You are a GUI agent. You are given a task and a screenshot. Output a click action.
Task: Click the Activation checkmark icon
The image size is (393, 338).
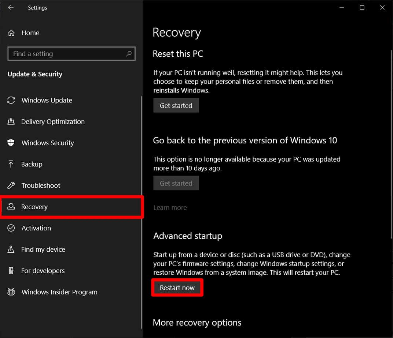[11, 228]
